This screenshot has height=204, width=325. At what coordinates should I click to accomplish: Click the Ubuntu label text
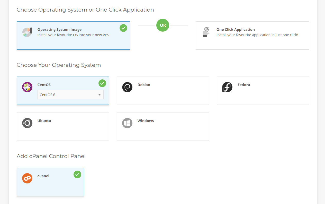point(44,121)
